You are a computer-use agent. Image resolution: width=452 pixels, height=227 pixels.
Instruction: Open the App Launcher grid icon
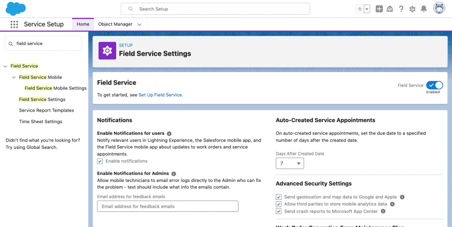(14, 24)
